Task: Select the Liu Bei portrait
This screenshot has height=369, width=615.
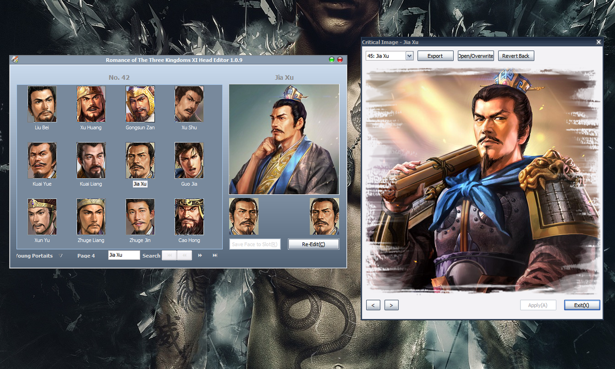Action: tap(42, 104)
